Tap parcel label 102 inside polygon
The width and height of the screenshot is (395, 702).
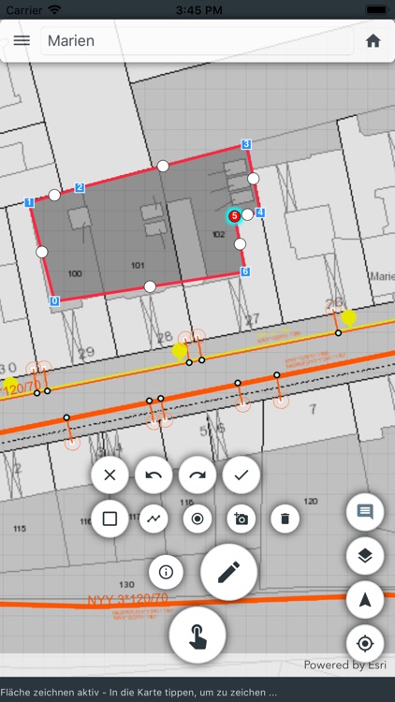click(218, 234)
